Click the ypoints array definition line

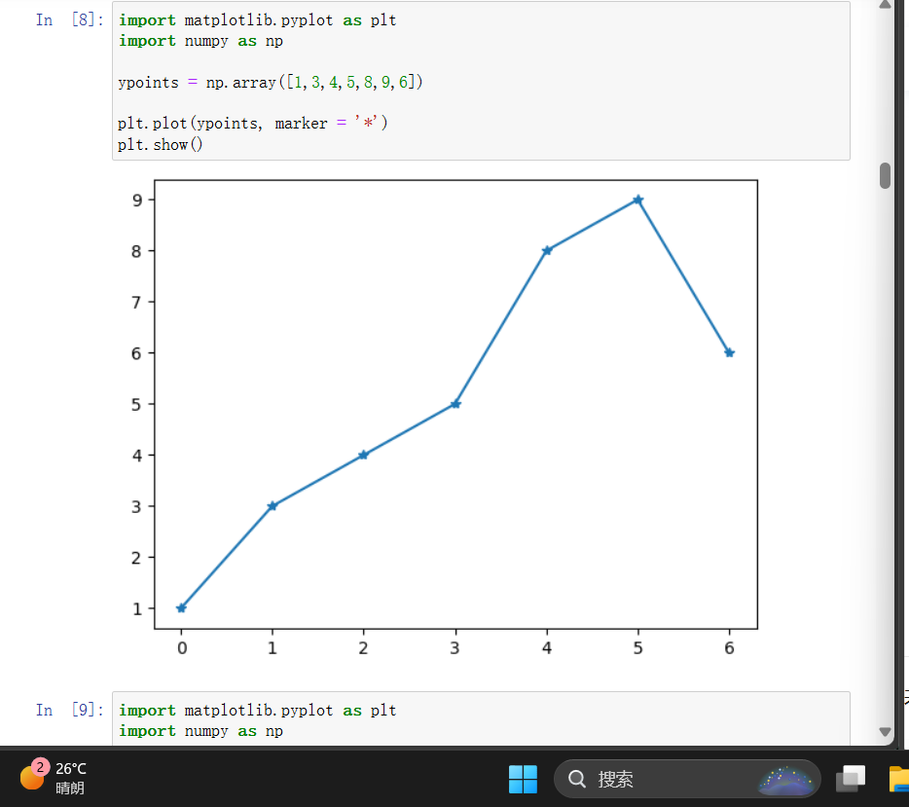(x=271, y=83)
